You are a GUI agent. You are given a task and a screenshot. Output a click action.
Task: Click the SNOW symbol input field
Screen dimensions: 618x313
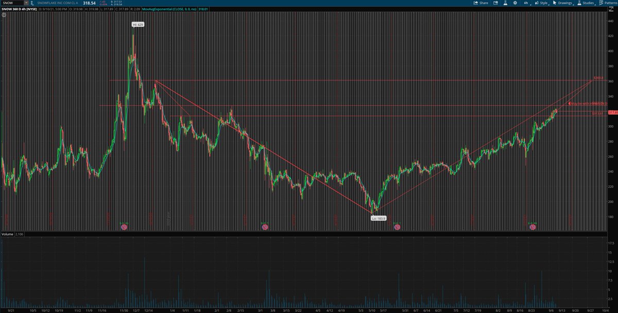coord(11,3)
